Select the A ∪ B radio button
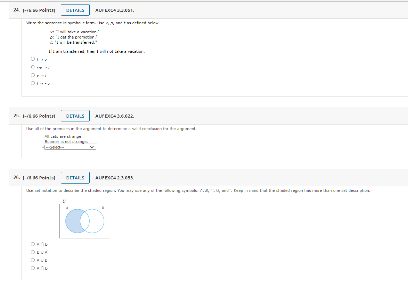Viewport: 408px width, 288px height. (x=32, y=260)
